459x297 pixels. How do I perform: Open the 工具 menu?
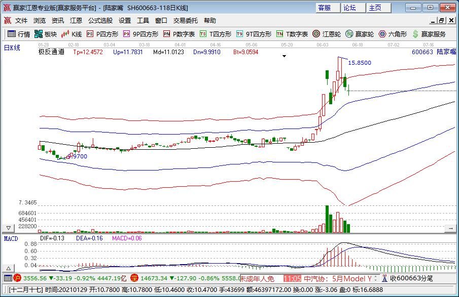[143, 20]
